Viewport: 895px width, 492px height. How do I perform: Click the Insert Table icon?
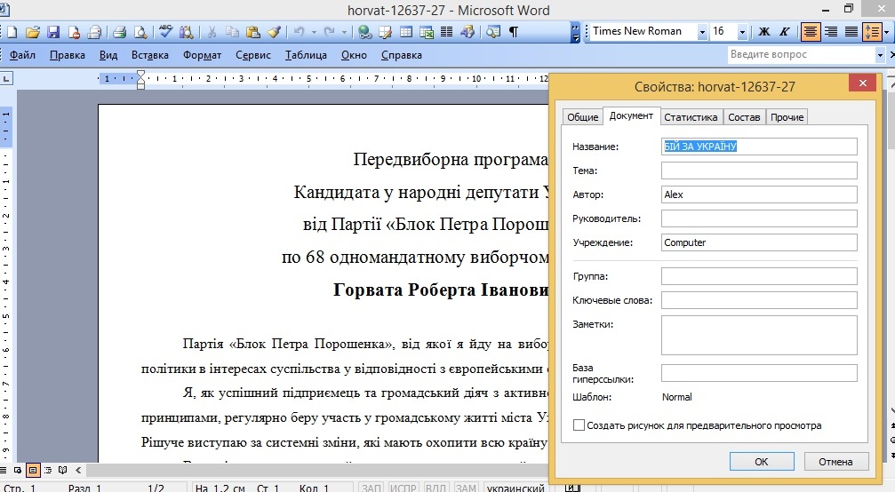406,32
